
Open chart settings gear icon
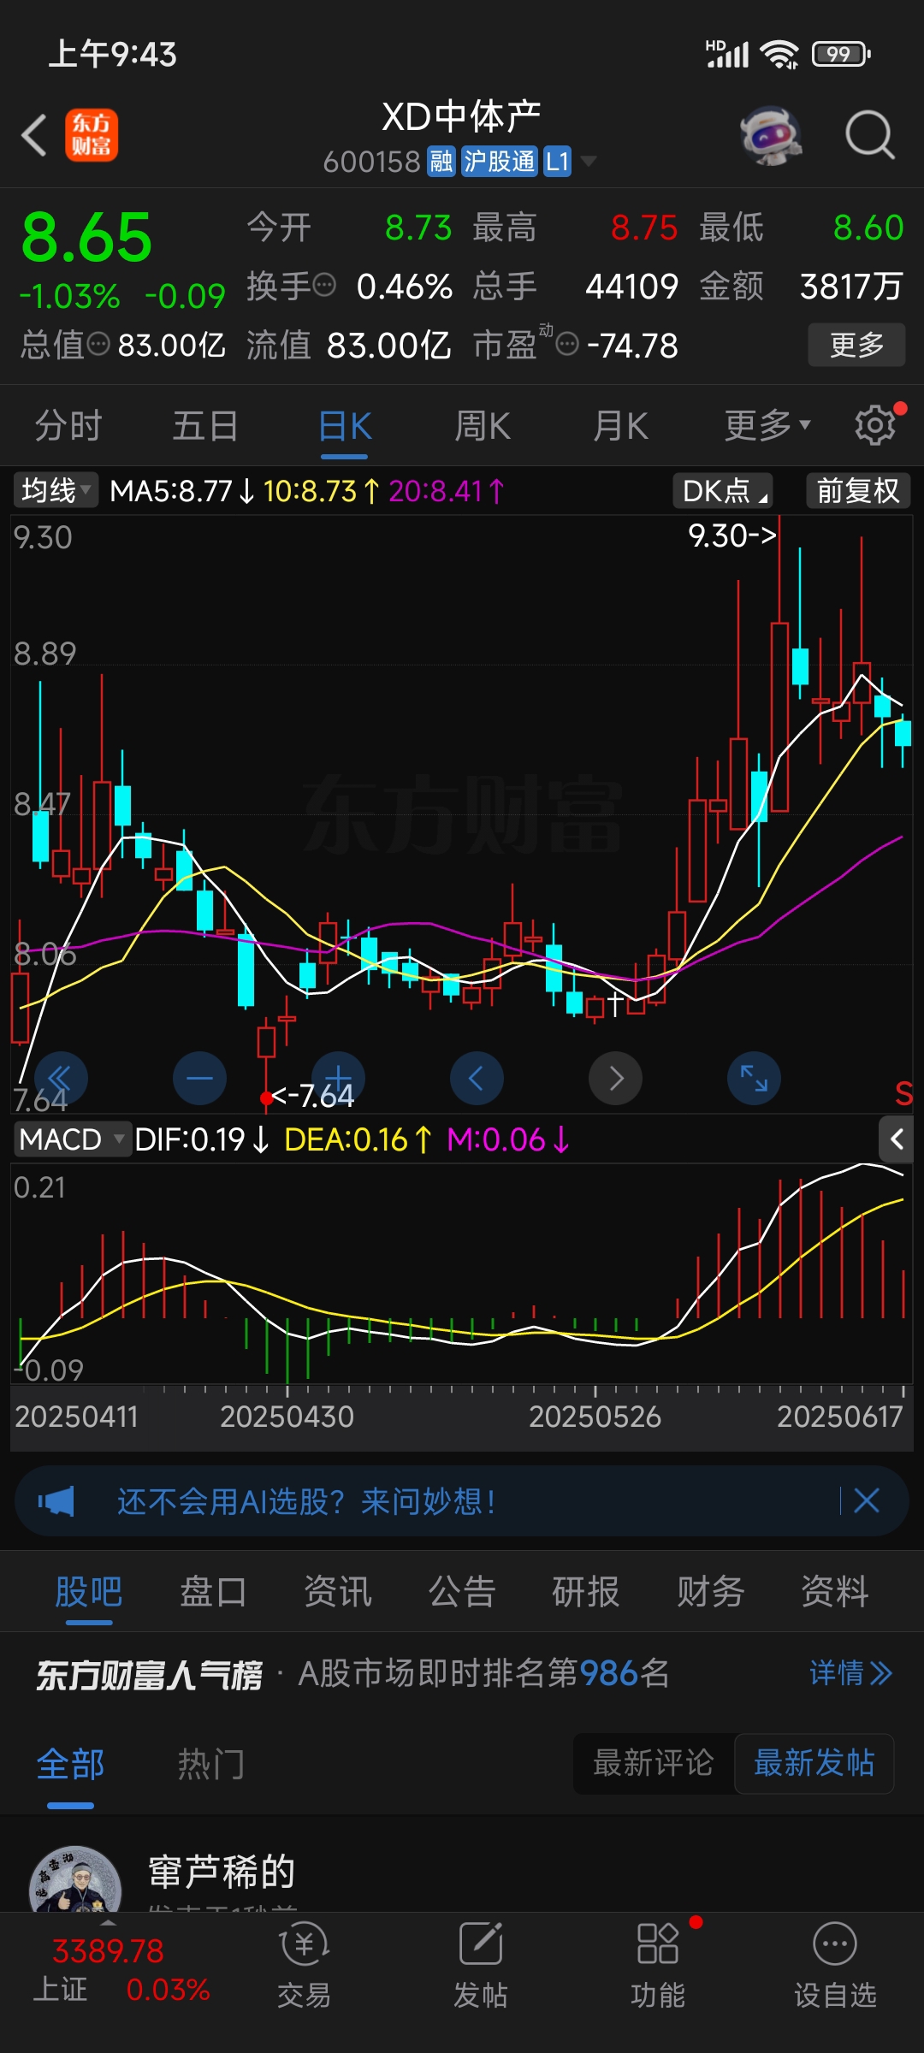click(875, 425)
